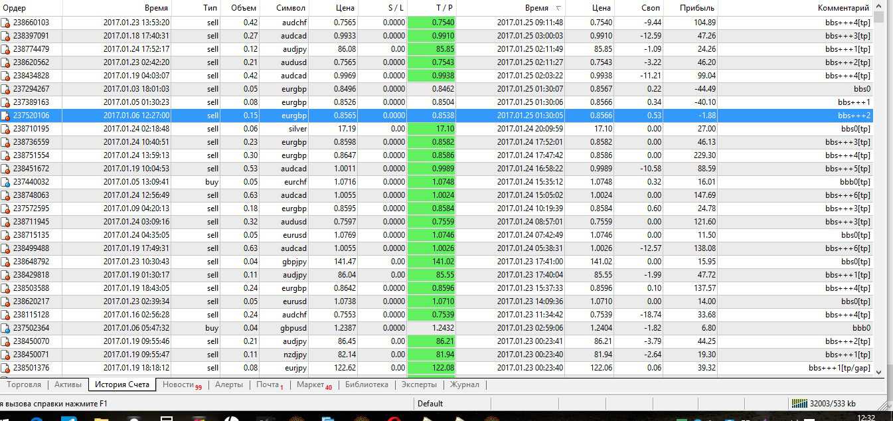Screen dimensions: 893x421
Task: Click the buy icon of order 237502364
Action: [6, 328]
